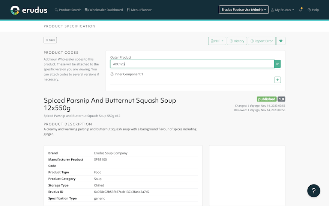This screenshot has width=329, height=206.
Task: Click subtitle Spiced Parsnip and Butternut Squash Soup 550g x12
Action: tap(82, 116)
